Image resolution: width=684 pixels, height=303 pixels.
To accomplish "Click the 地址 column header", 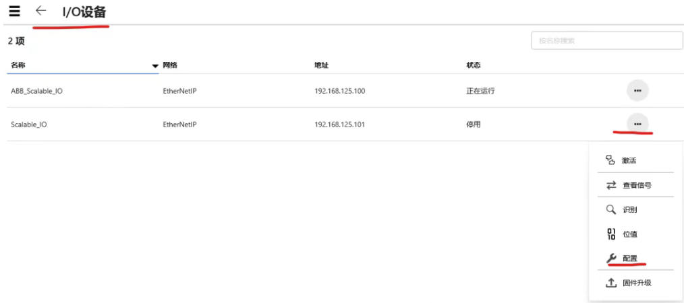I will pos(322,65).
